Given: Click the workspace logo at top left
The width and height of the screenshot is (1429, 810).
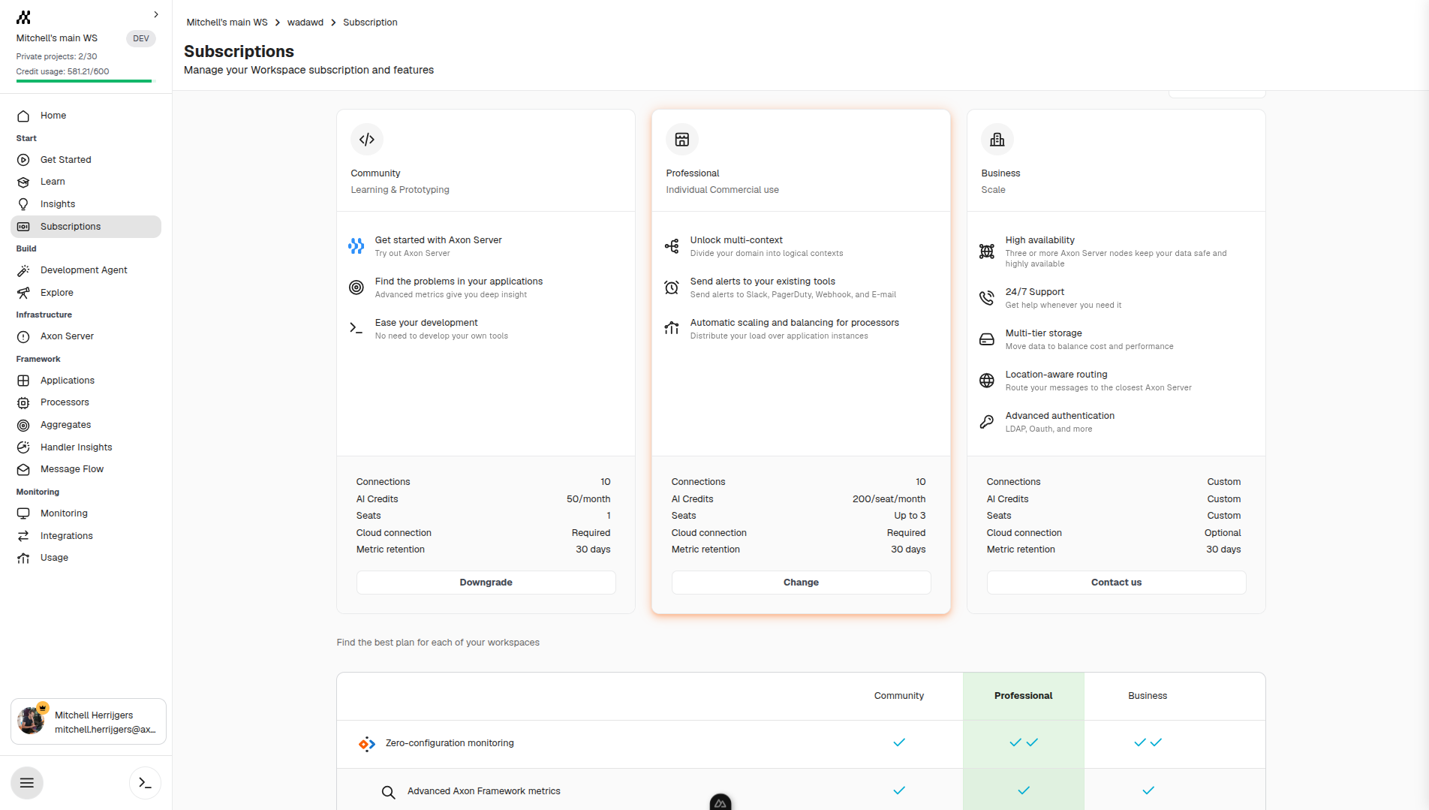Looking at the screenshot, I should pyautogui.click(x=24, y=17).
